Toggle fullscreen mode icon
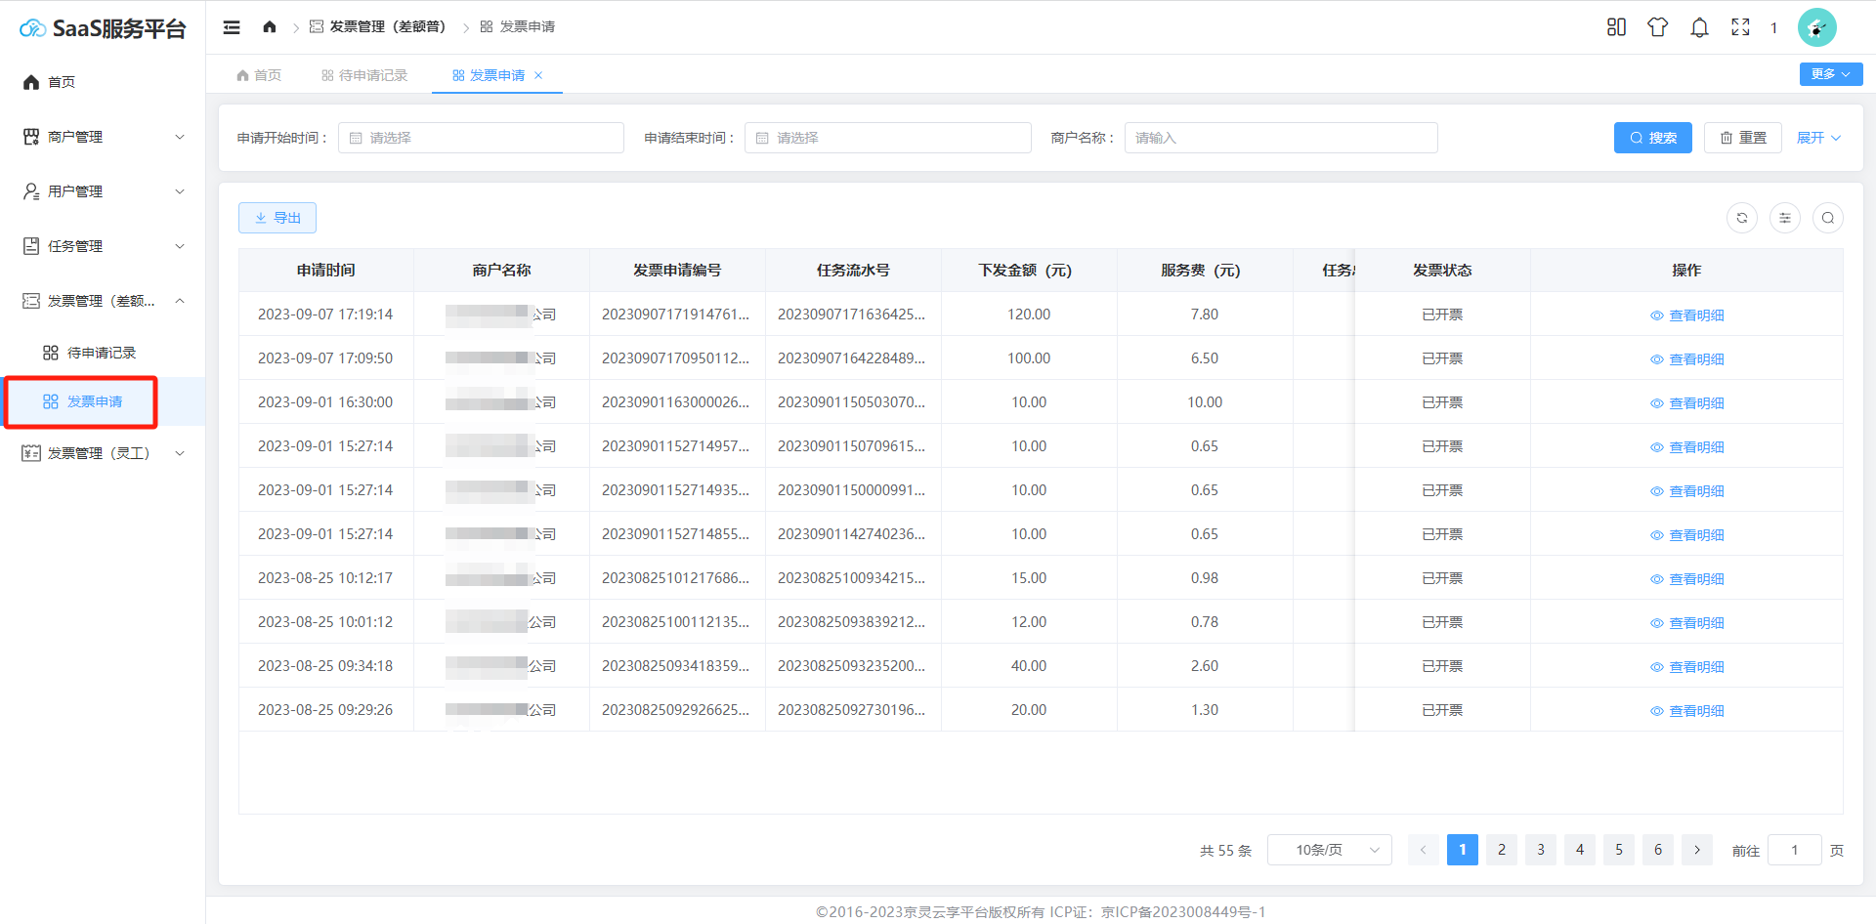Viewport: 1876px width, 924px height. pyautogui.click(x=1741, y=27)
